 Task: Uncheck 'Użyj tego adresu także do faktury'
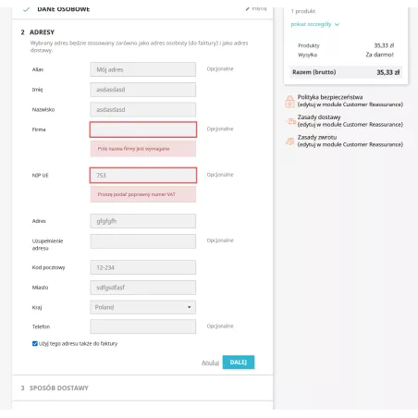pyautogui.click(x=35, y=343)
